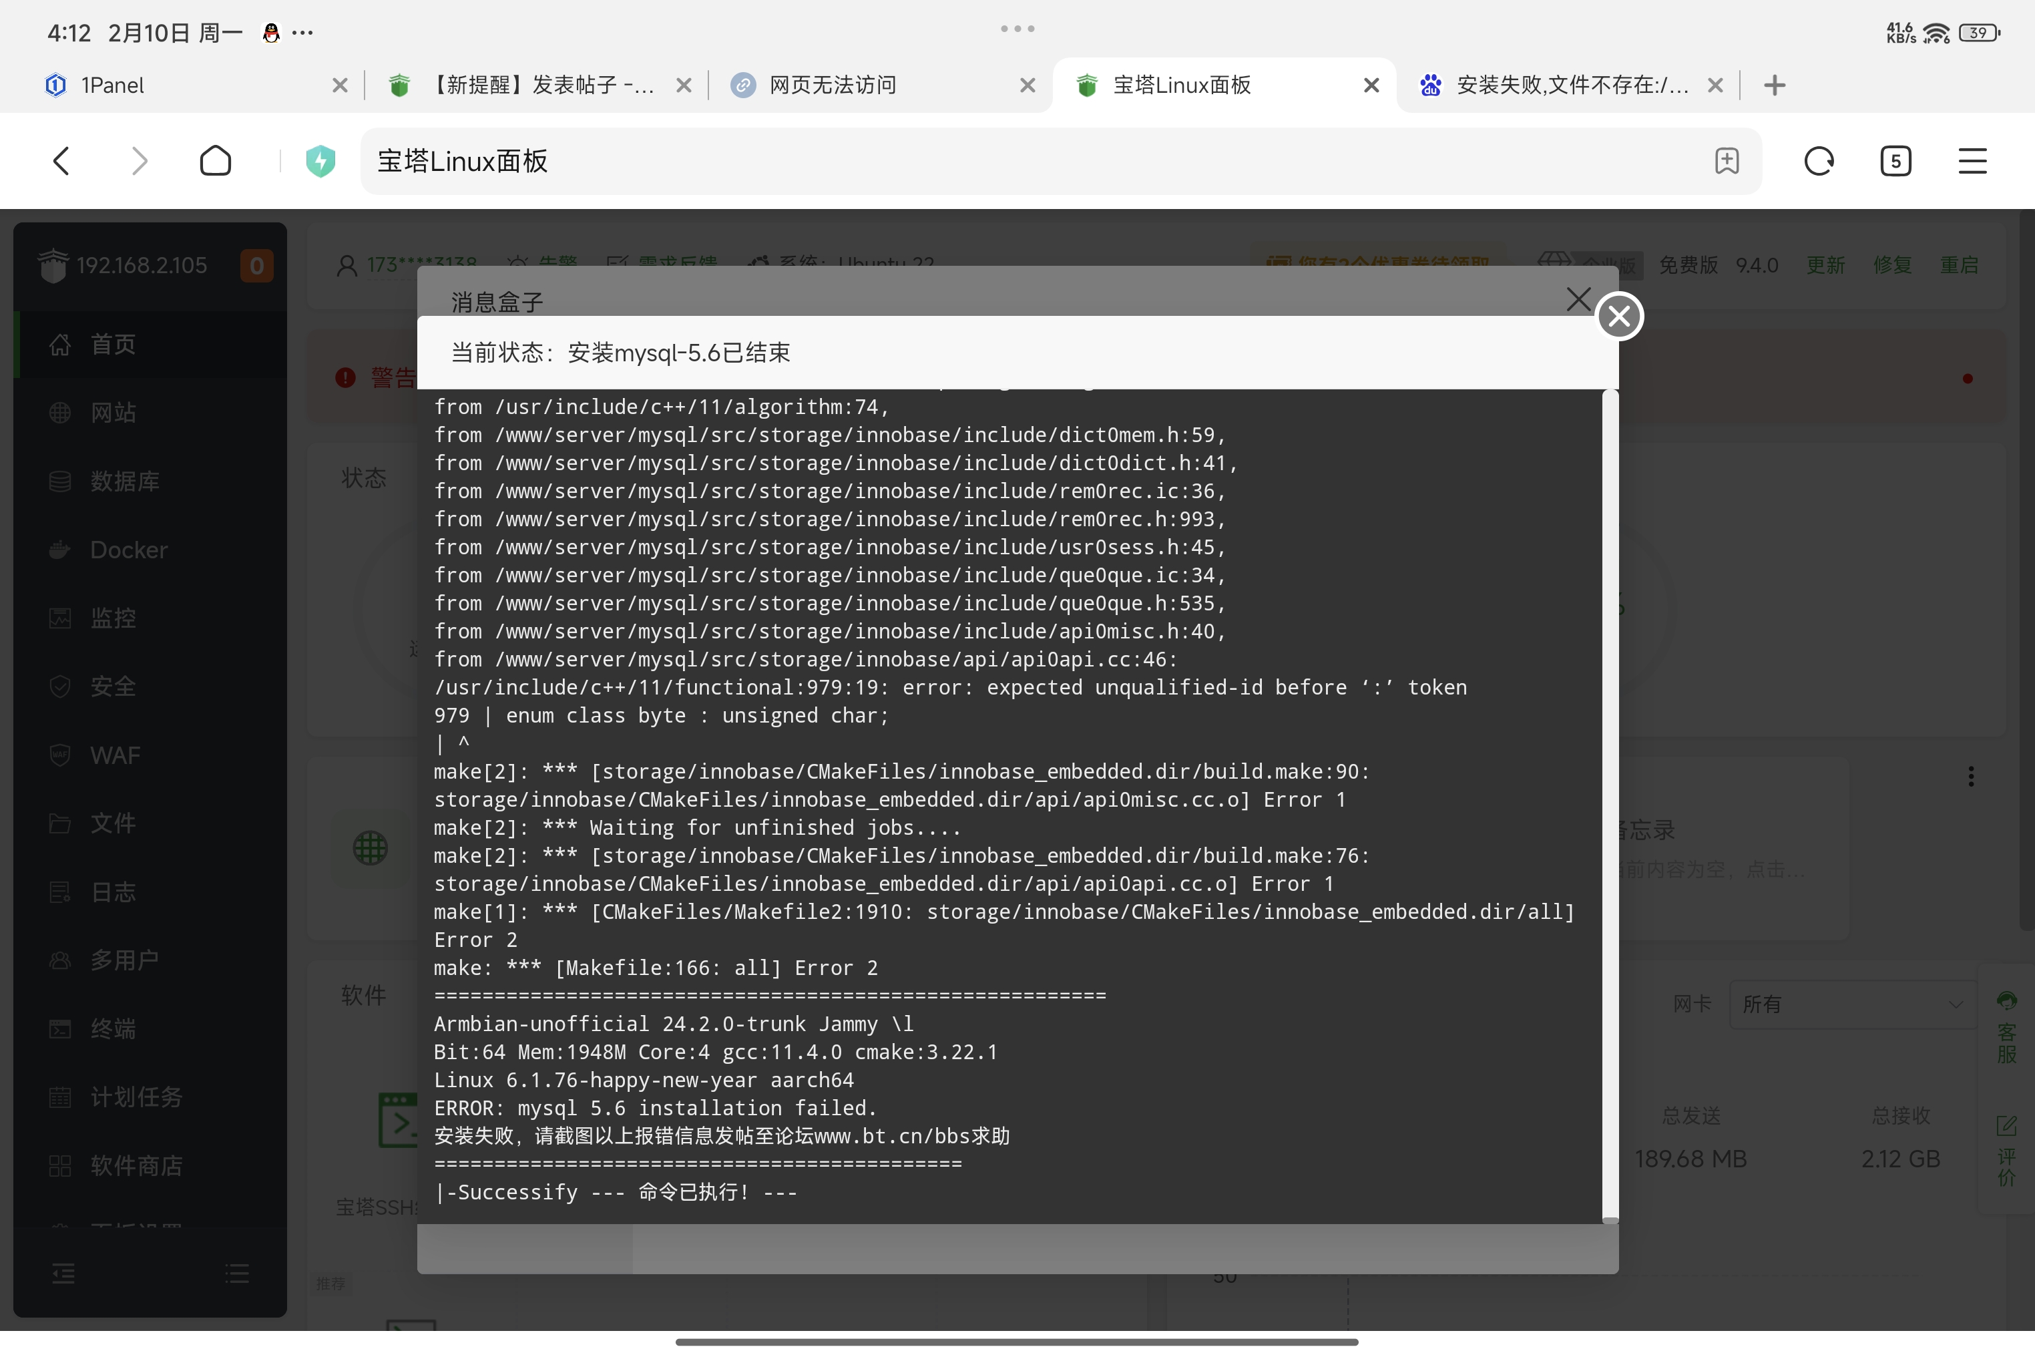Open the browser hamburger menu
This screenshot has height=1357, width=2035.
tap(1973, 161)
